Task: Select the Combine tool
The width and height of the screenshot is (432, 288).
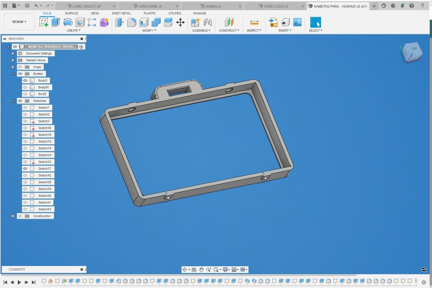Action: point(156,22)
